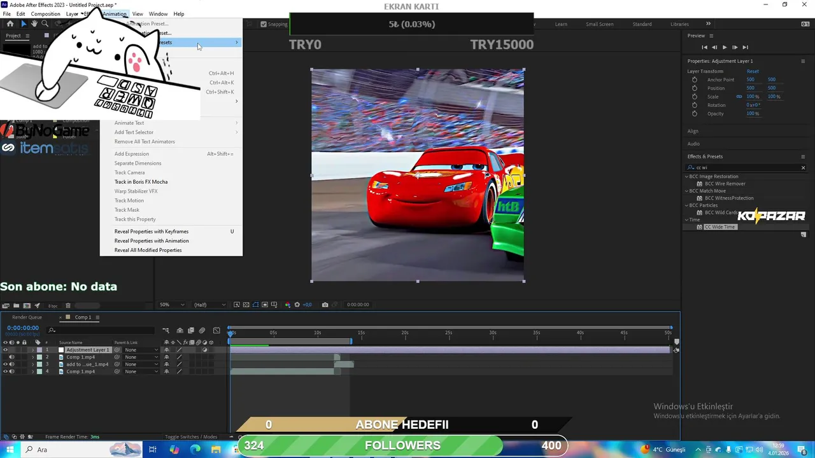Clear the Effects & Presets search
The image size is (815, 458).
[x=803, y=168]
